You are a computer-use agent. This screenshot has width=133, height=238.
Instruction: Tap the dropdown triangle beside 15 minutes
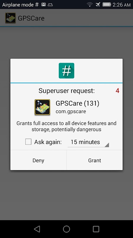point(107,145)
